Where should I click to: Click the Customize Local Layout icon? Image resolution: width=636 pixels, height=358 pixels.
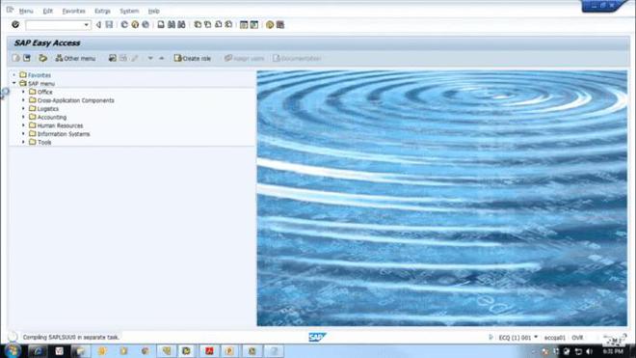click(x=279, y=25)
